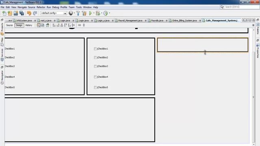Click the Open Project toolbar icon
Screen dimensions: 260x146
pyautogui.click(x=16, y=13)
